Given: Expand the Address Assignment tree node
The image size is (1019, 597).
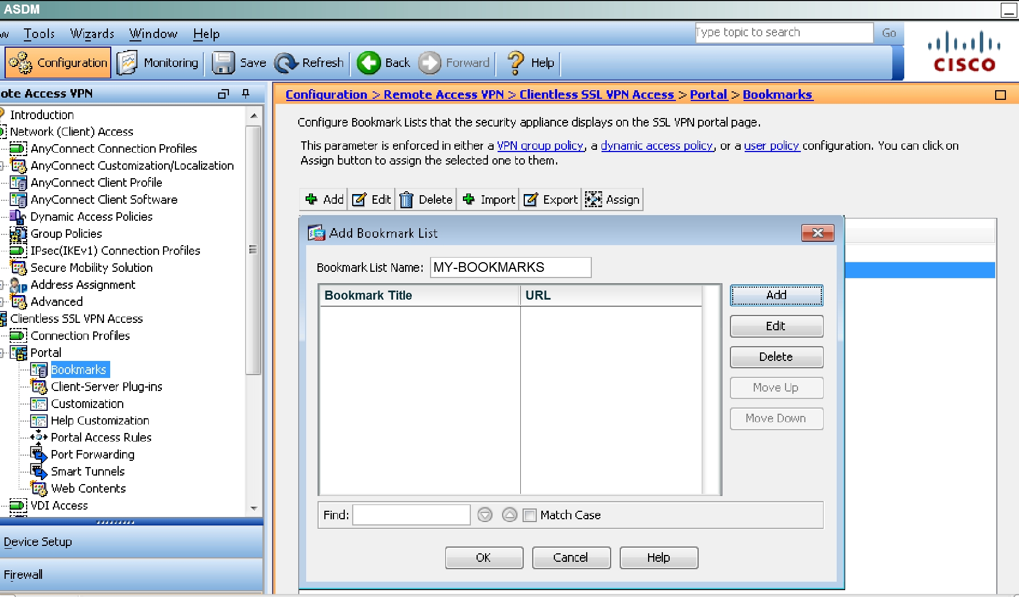Looking at the screenshot, I should tap(3, 285).
